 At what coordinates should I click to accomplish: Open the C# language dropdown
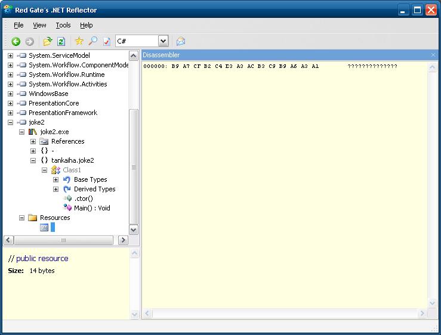point(163,41)
